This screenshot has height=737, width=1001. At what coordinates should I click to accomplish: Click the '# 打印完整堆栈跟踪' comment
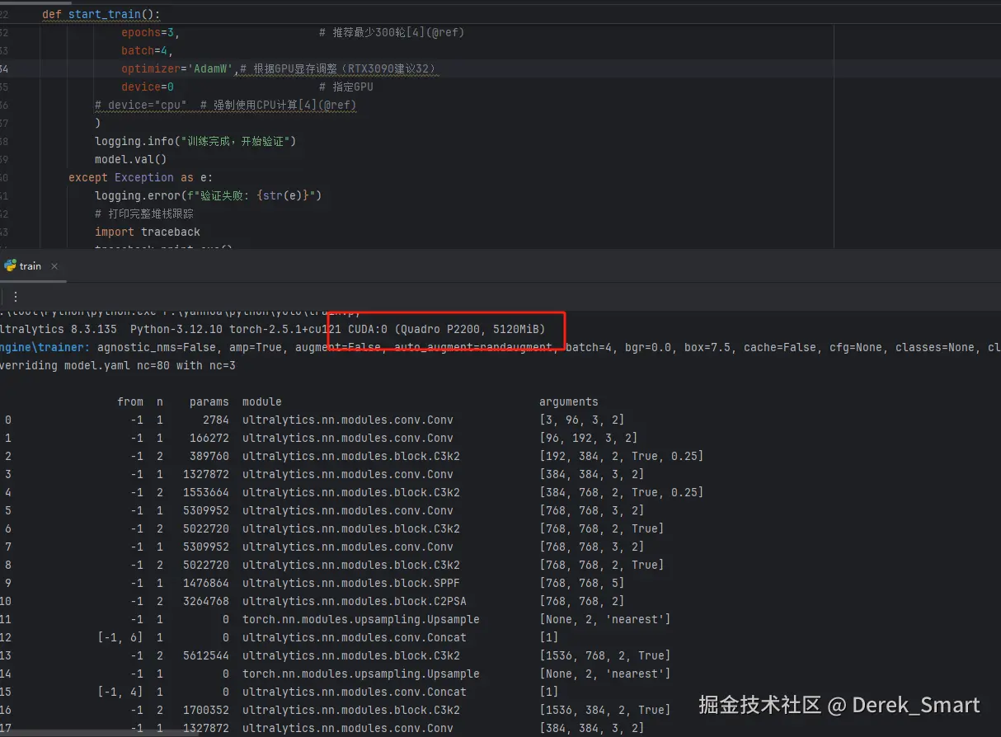[144, 214]
